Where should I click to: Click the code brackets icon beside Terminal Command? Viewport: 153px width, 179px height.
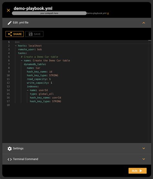click(10, 159)
